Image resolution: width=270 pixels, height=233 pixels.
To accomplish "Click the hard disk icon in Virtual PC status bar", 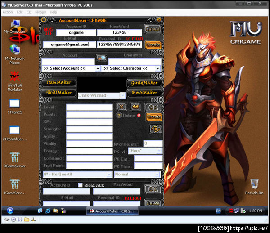I will coord(7,220).
